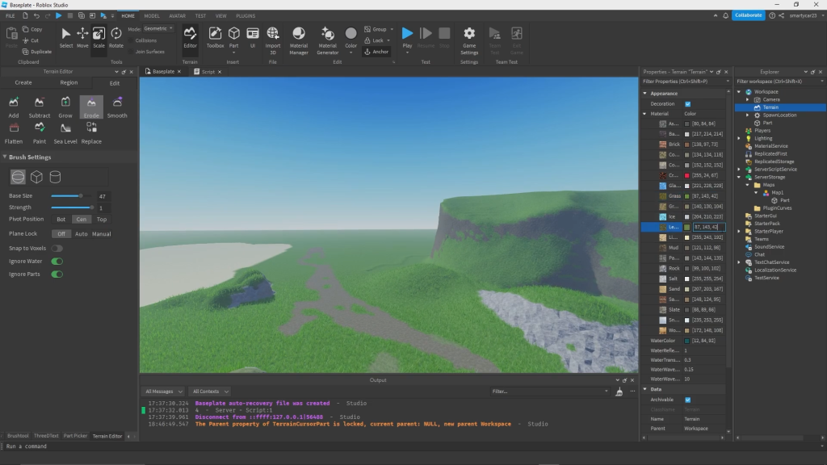Open All Messages filter dropdown

pyautogui.click(x=163, y=392)
